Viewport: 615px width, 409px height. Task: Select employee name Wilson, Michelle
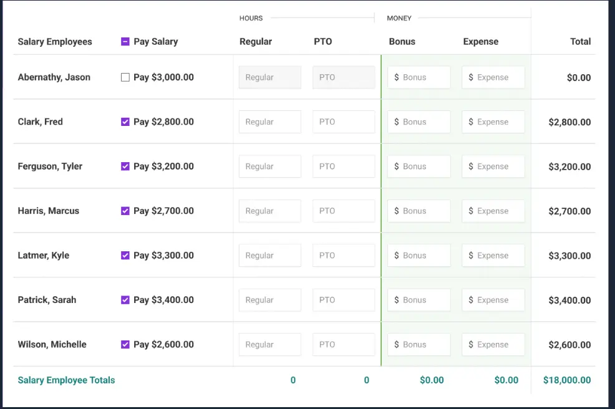point(52,344)
